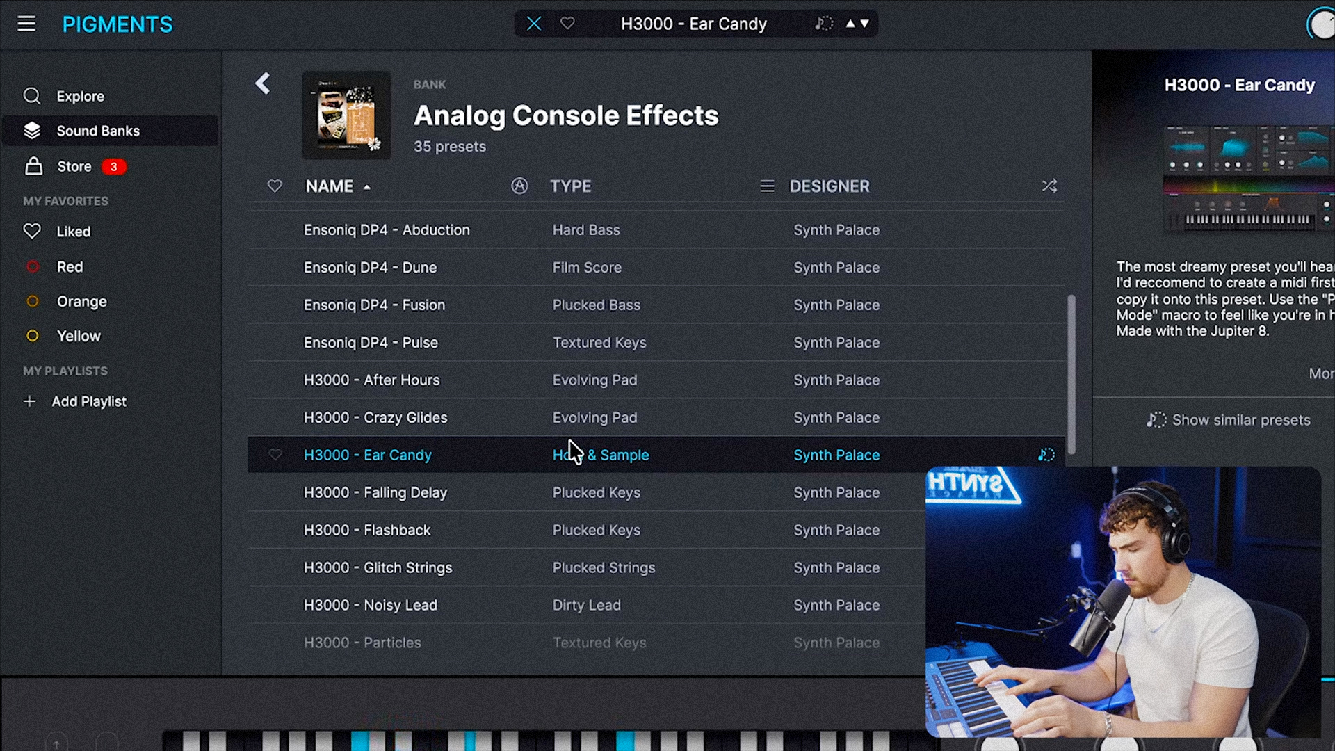1335x751 pixels.
Task: Select the H3000 - Falling Delay preset
Action: point(586,493)
